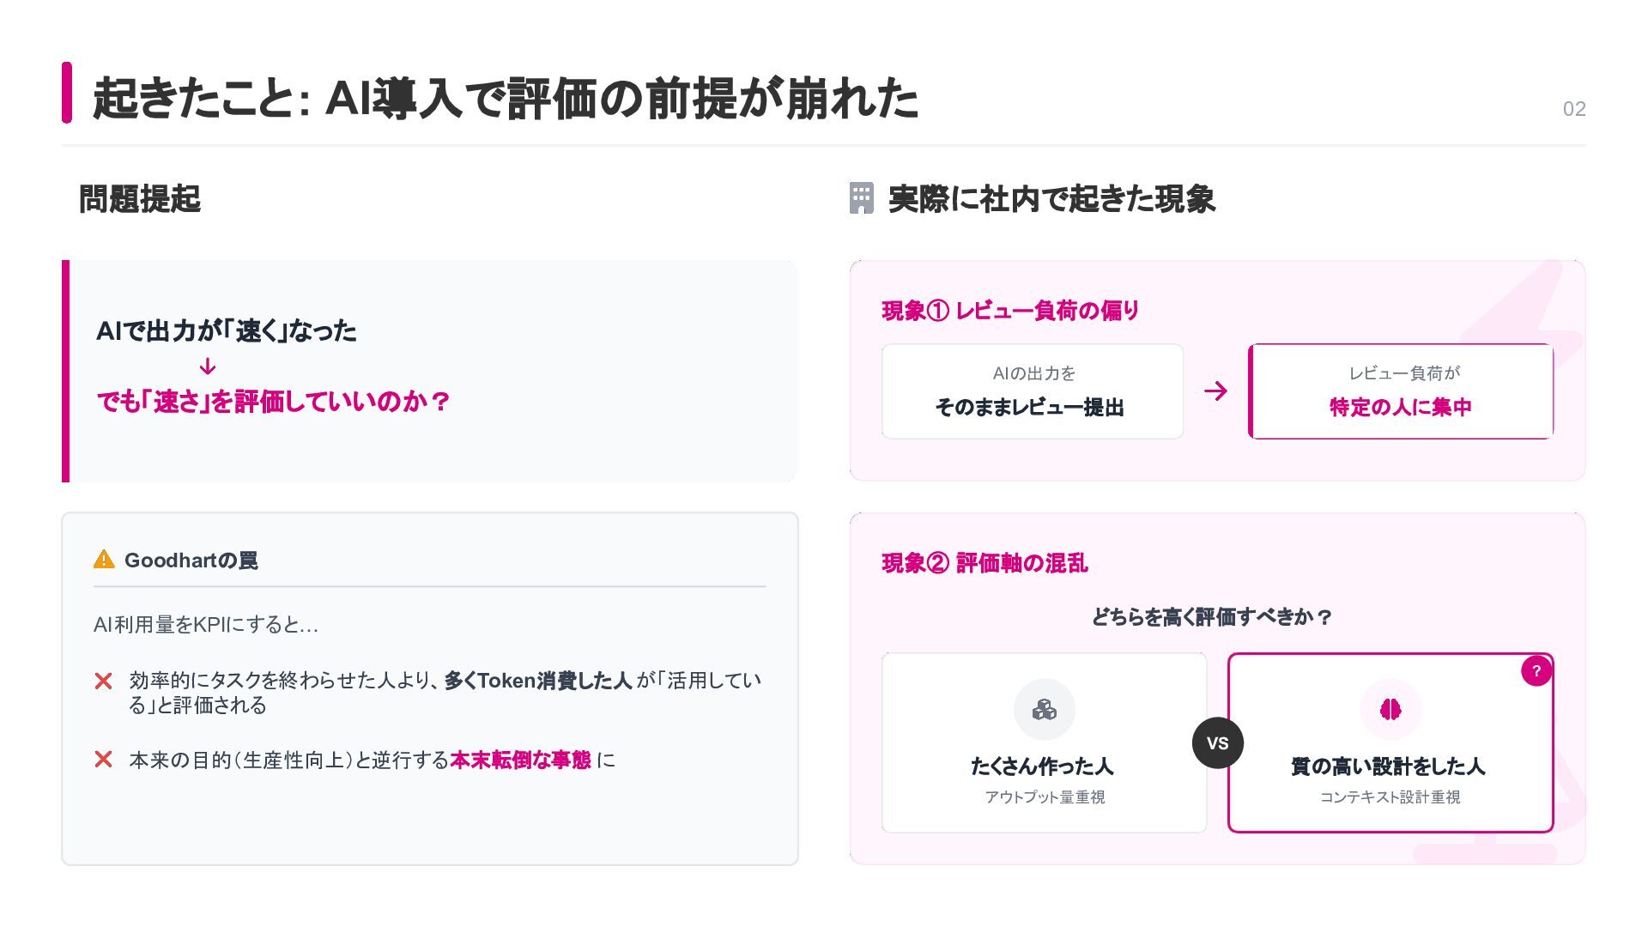Click the red X beside 本来の目的
This screenshot has height=927, width=1648.
point(104,760)
